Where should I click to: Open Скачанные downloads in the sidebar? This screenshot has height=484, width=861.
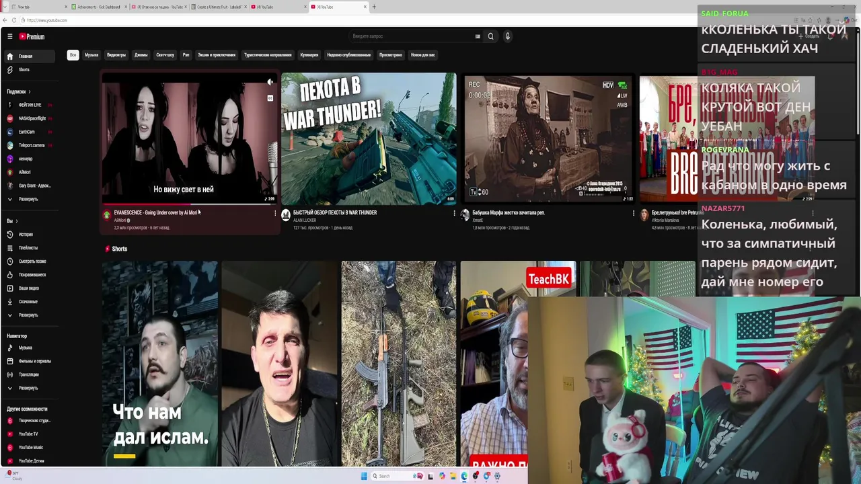pyautogui.click(x=28, y=302)
